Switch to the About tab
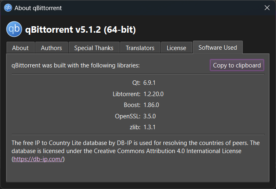The height and width of the screenshot is (189, 276). pyautogui.click(x=21, y=48)
